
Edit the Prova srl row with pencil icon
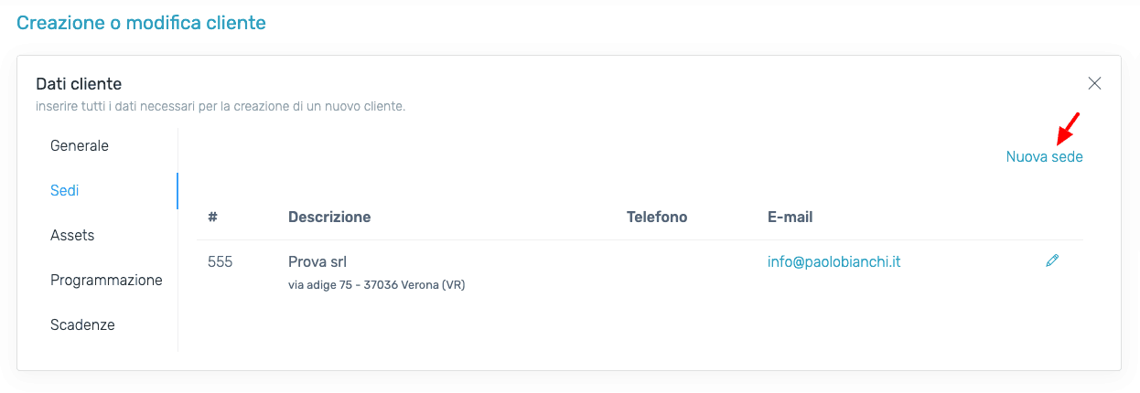tap(1052, 261)
